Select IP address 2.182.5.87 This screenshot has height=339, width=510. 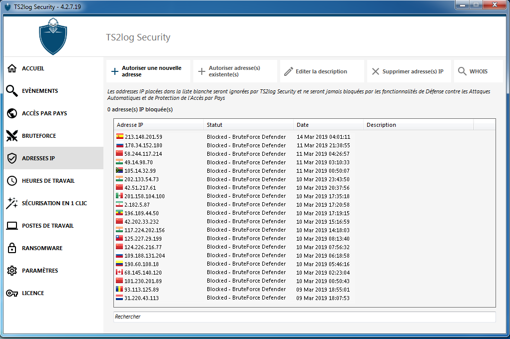137,205
